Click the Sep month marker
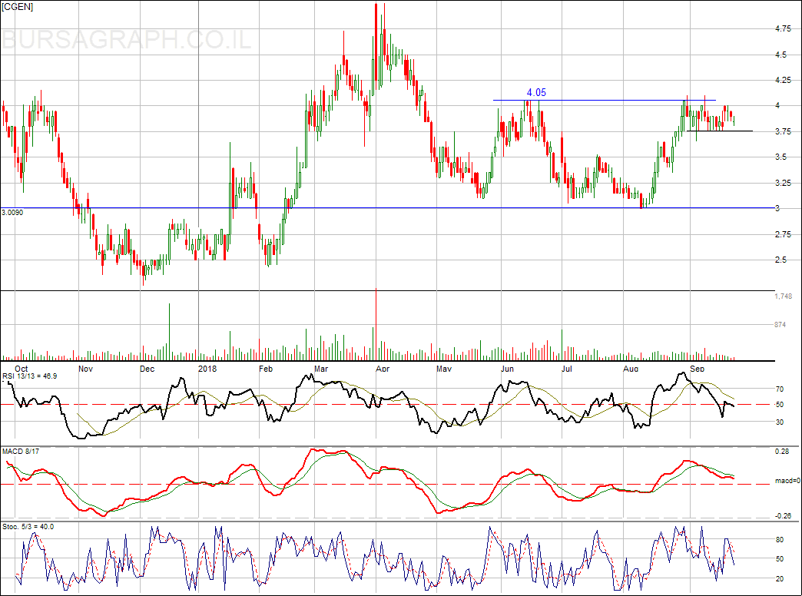 click(698, 369)
